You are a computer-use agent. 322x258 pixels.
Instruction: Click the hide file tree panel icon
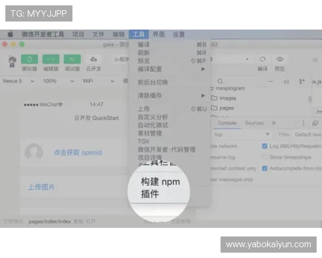coord(302,81)
